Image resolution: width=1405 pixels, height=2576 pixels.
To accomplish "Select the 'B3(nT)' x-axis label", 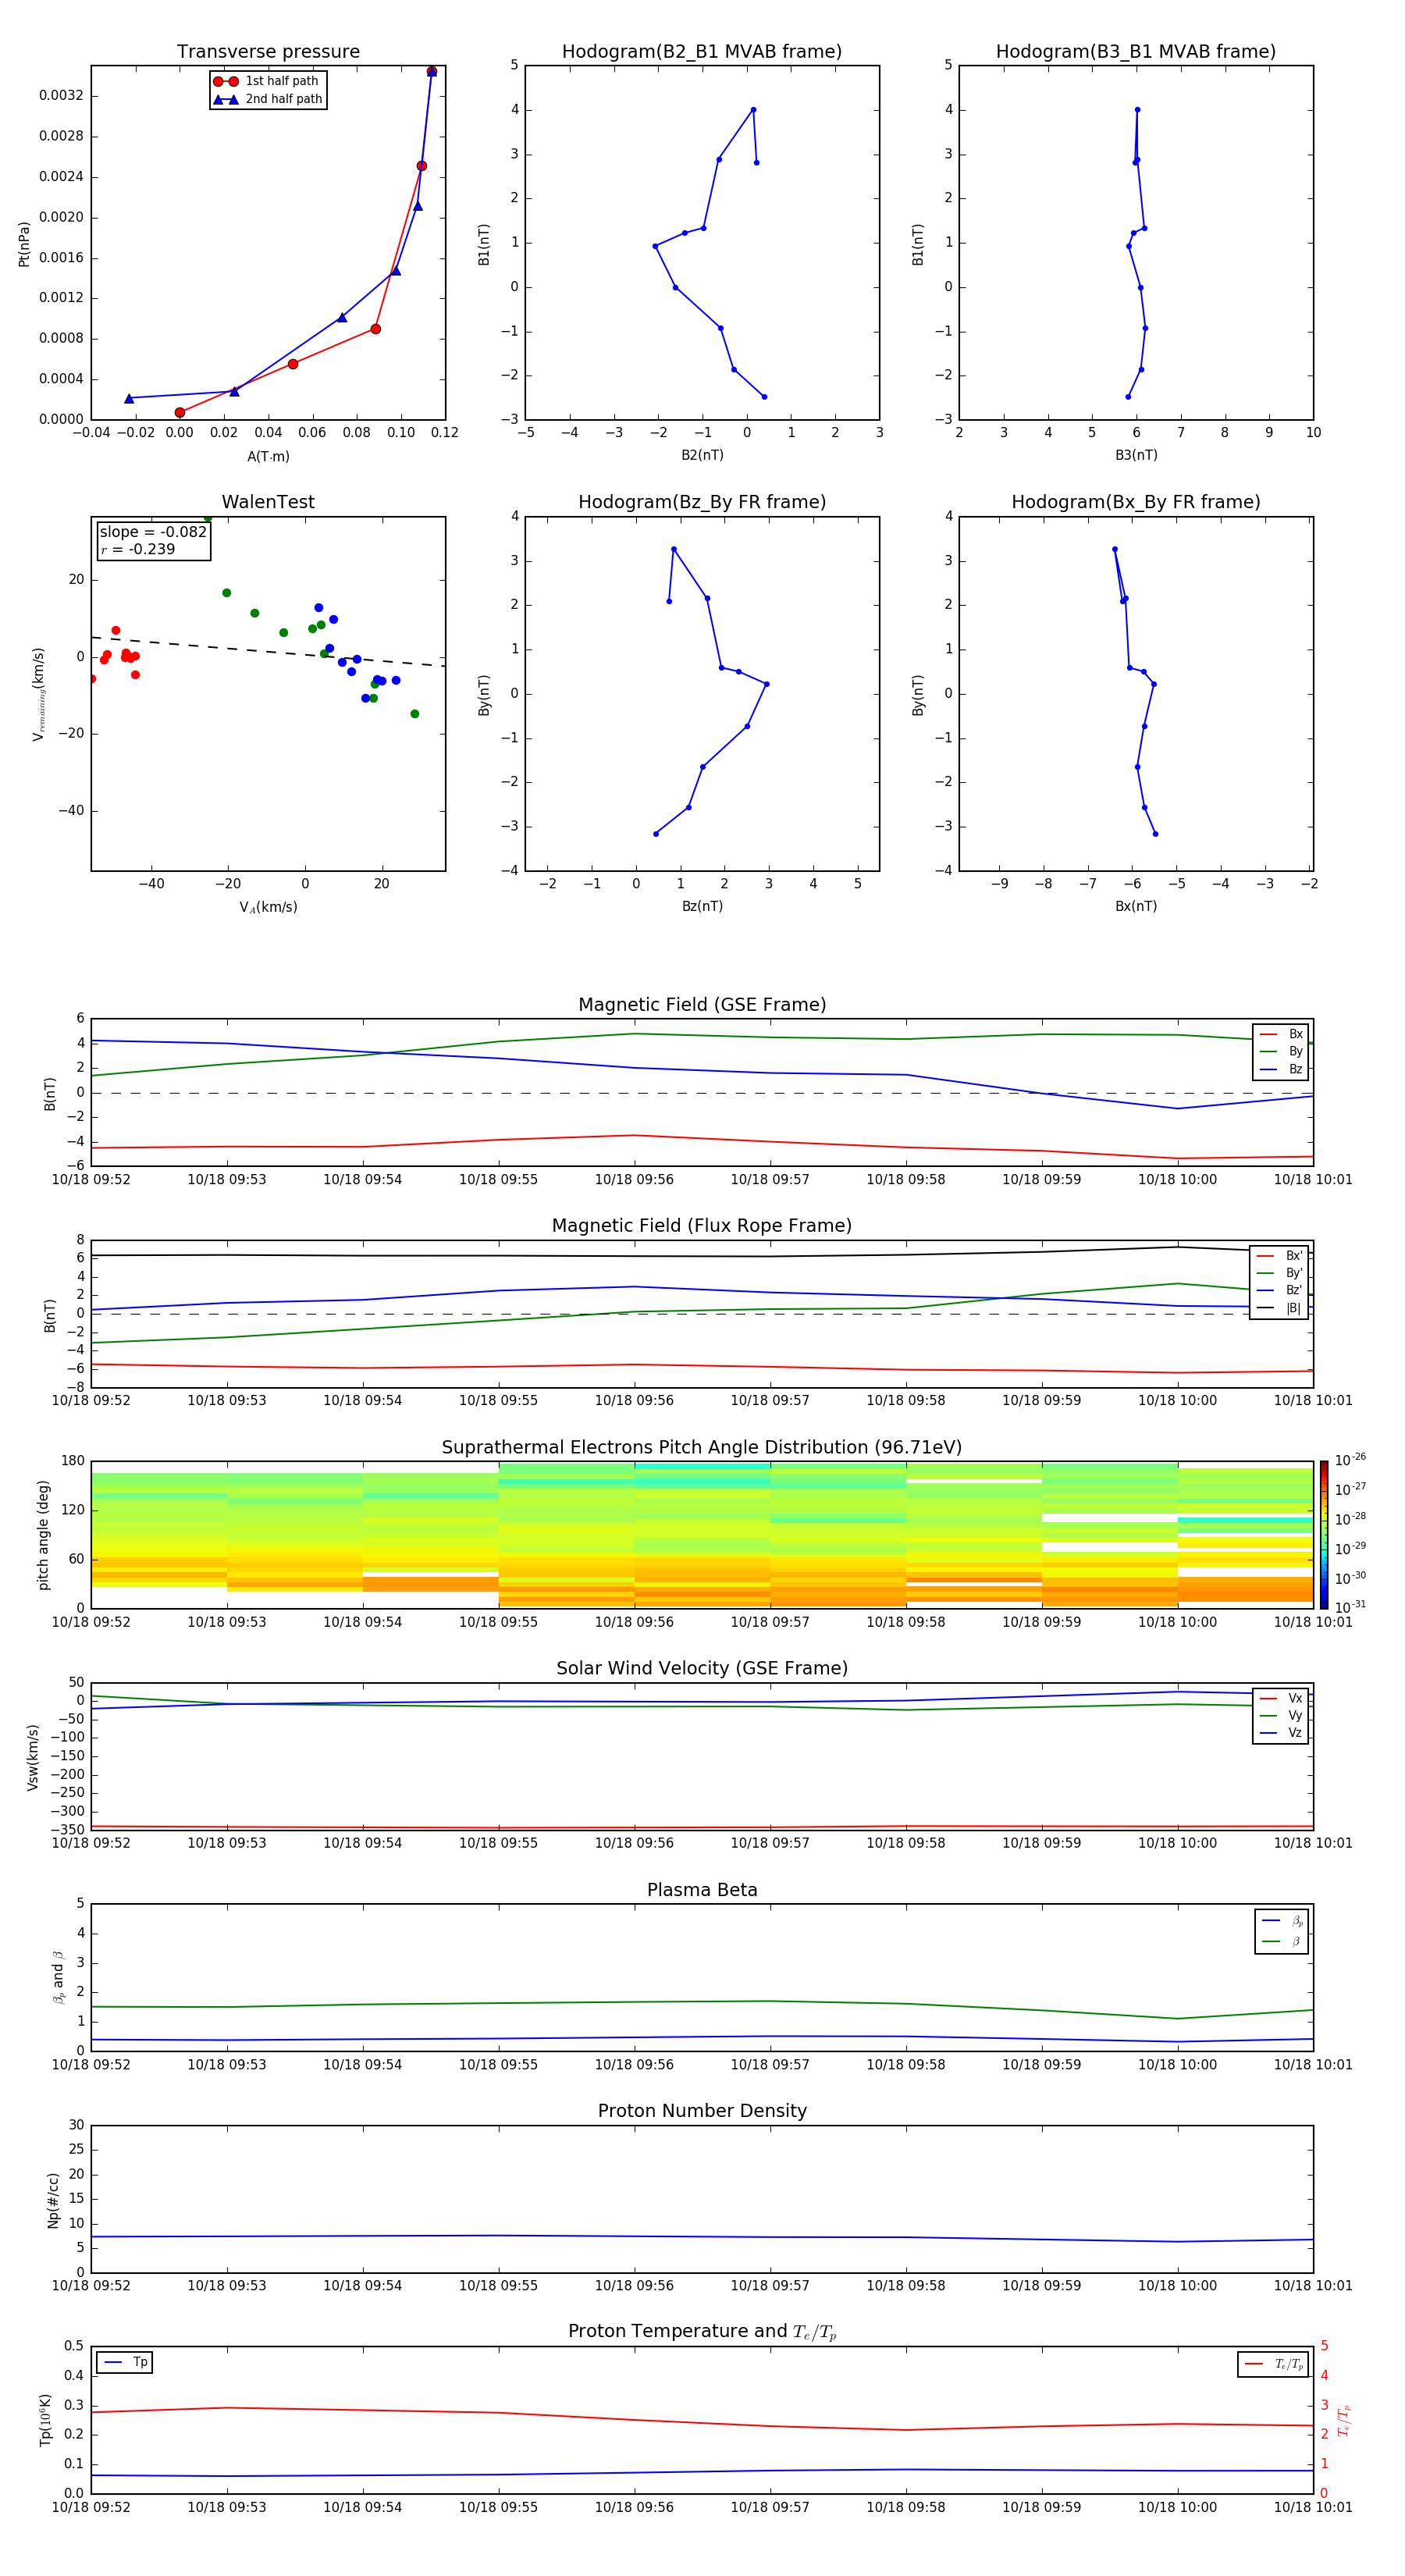I will pos(1136,455).
